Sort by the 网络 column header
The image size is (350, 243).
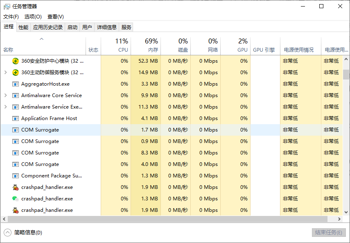point(205,46)
